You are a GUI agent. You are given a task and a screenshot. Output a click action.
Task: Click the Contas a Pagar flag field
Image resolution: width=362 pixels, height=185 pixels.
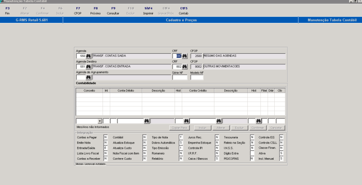106,137
